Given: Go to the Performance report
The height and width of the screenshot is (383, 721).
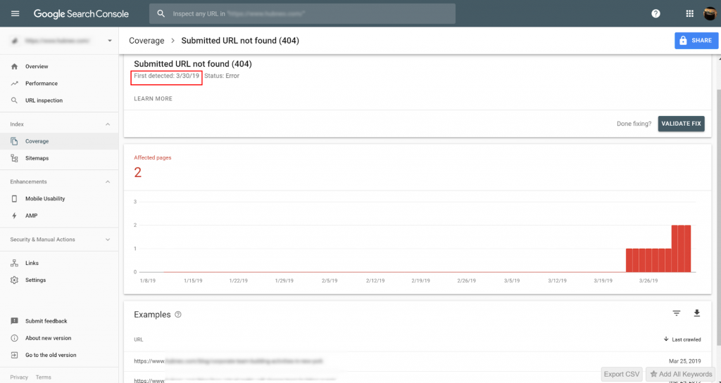Looking at the screenshot, I should (41, 84).
